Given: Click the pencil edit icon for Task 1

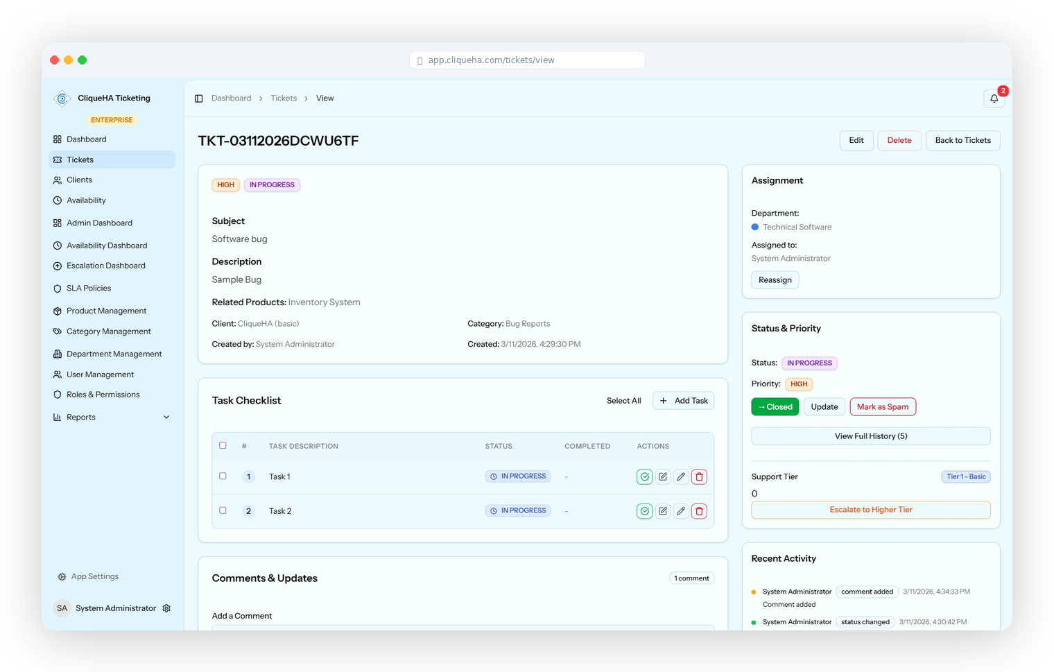Looking at the screenshot, I should 681,476.
